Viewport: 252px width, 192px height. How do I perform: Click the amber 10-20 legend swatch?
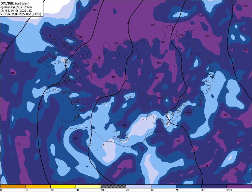pos(38,186)
